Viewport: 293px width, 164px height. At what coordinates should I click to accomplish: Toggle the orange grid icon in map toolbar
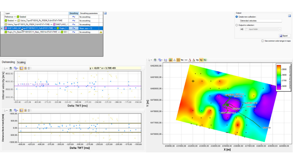click(178, 60)
